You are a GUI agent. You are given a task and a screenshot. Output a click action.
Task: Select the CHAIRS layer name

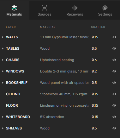click(13, 60)
